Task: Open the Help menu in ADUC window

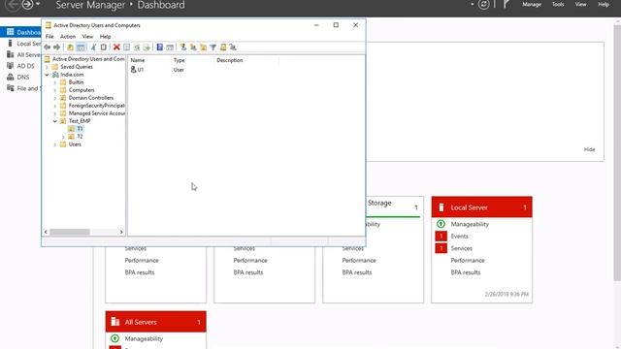Action: click(105, 37)
